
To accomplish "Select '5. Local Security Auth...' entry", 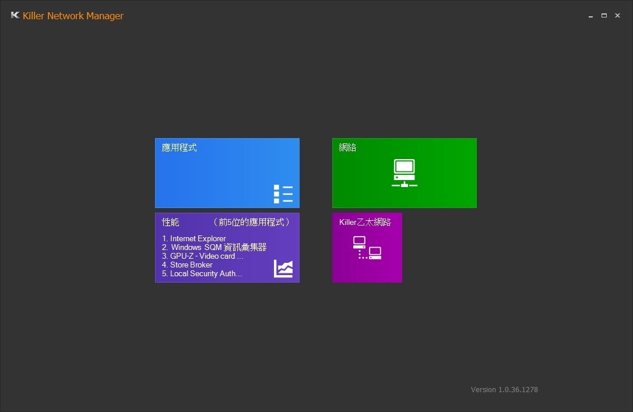I will point(202,273).
